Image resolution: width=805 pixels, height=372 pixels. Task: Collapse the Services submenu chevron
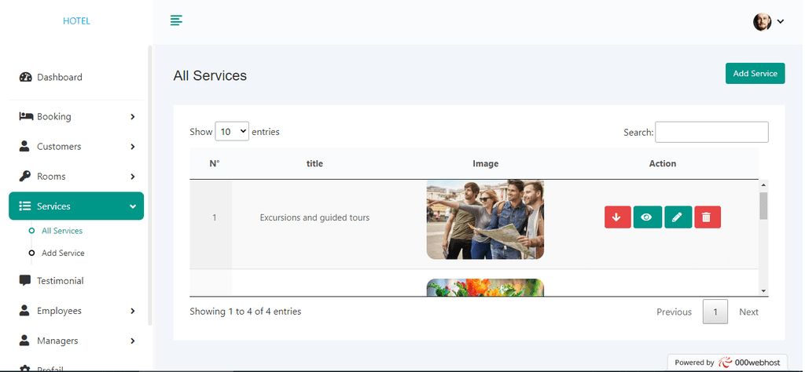coord(133,206)
